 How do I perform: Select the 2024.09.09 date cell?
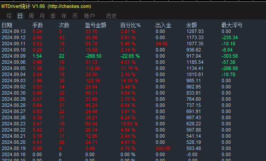coord(14,56)
